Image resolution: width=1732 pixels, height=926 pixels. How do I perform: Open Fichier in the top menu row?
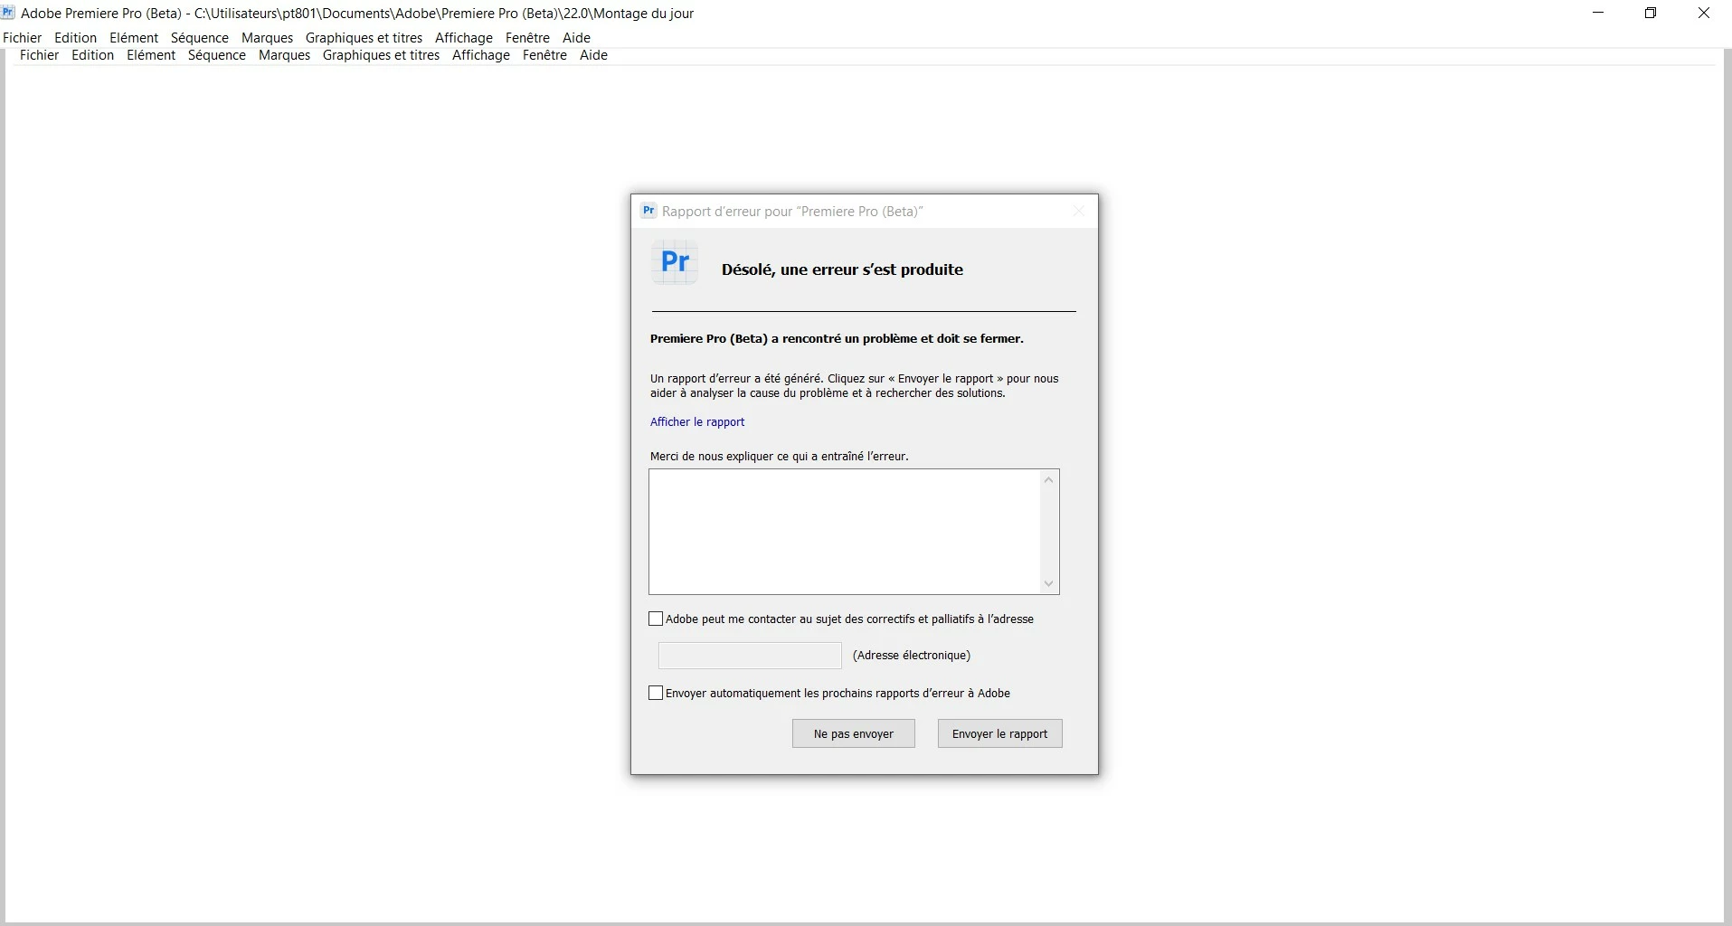(23, 38)
